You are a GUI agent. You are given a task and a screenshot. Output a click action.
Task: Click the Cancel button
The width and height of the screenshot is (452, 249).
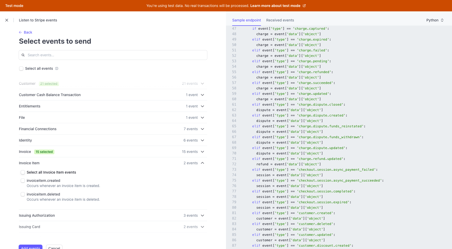tap(54, 247)
